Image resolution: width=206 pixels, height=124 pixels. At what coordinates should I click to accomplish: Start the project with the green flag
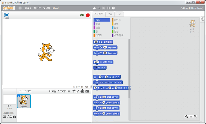82,15
